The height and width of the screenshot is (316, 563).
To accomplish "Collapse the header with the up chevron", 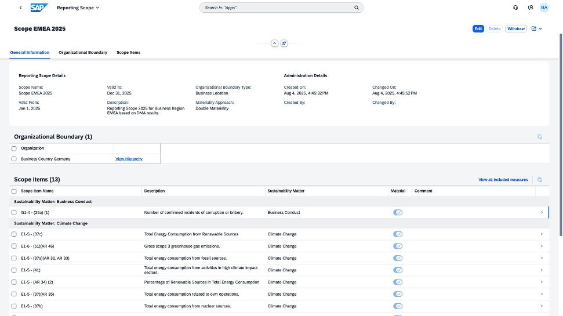I will [275, 43].
